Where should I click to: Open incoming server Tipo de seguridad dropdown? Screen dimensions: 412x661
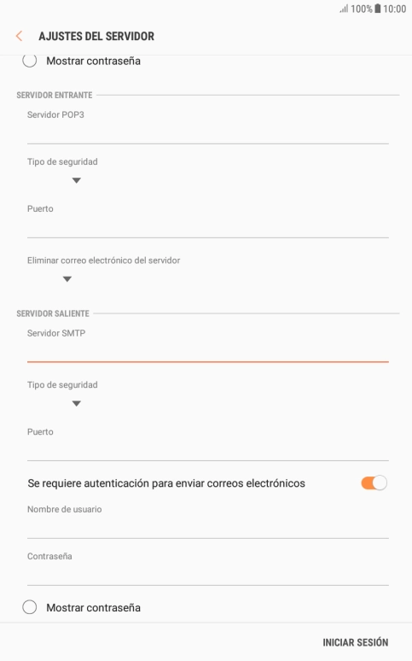[76, 180]
